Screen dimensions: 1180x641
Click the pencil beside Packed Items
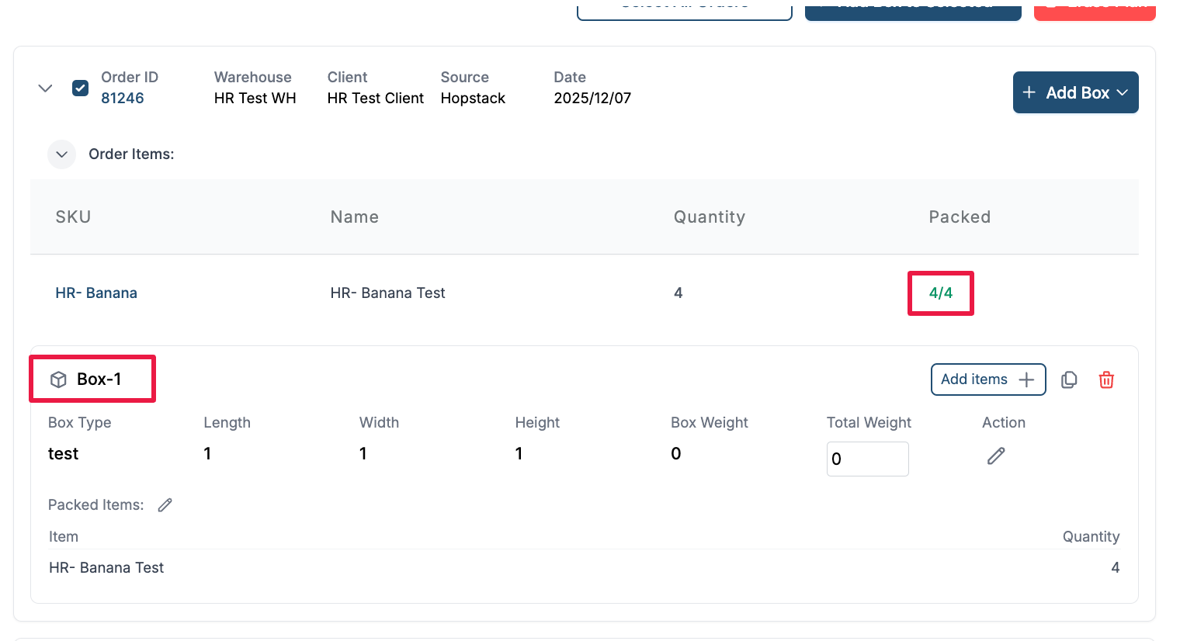click(x=165, y=505)
